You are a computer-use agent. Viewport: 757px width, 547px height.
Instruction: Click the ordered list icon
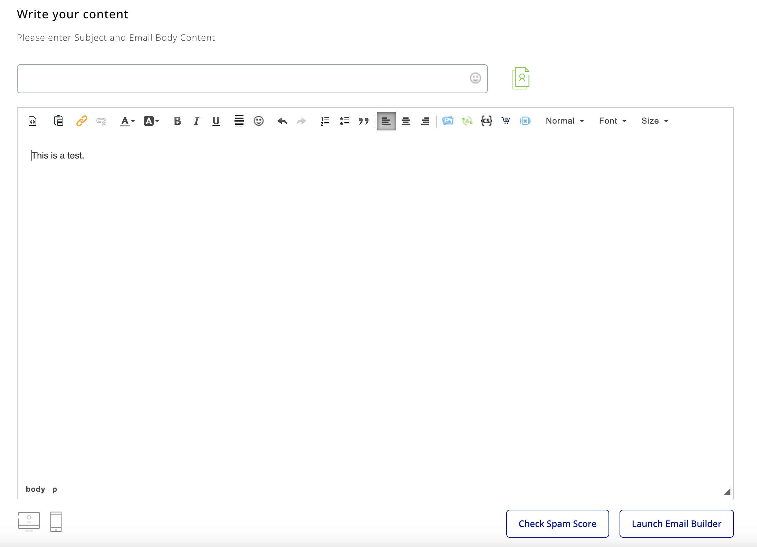point(325,121)
